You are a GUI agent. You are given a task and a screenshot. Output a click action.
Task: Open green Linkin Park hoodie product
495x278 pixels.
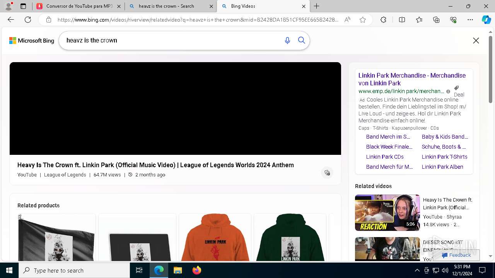pyautogui.click(x=290, y=237)
